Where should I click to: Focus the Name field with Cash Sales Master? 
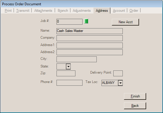click(x=90, y=31)
